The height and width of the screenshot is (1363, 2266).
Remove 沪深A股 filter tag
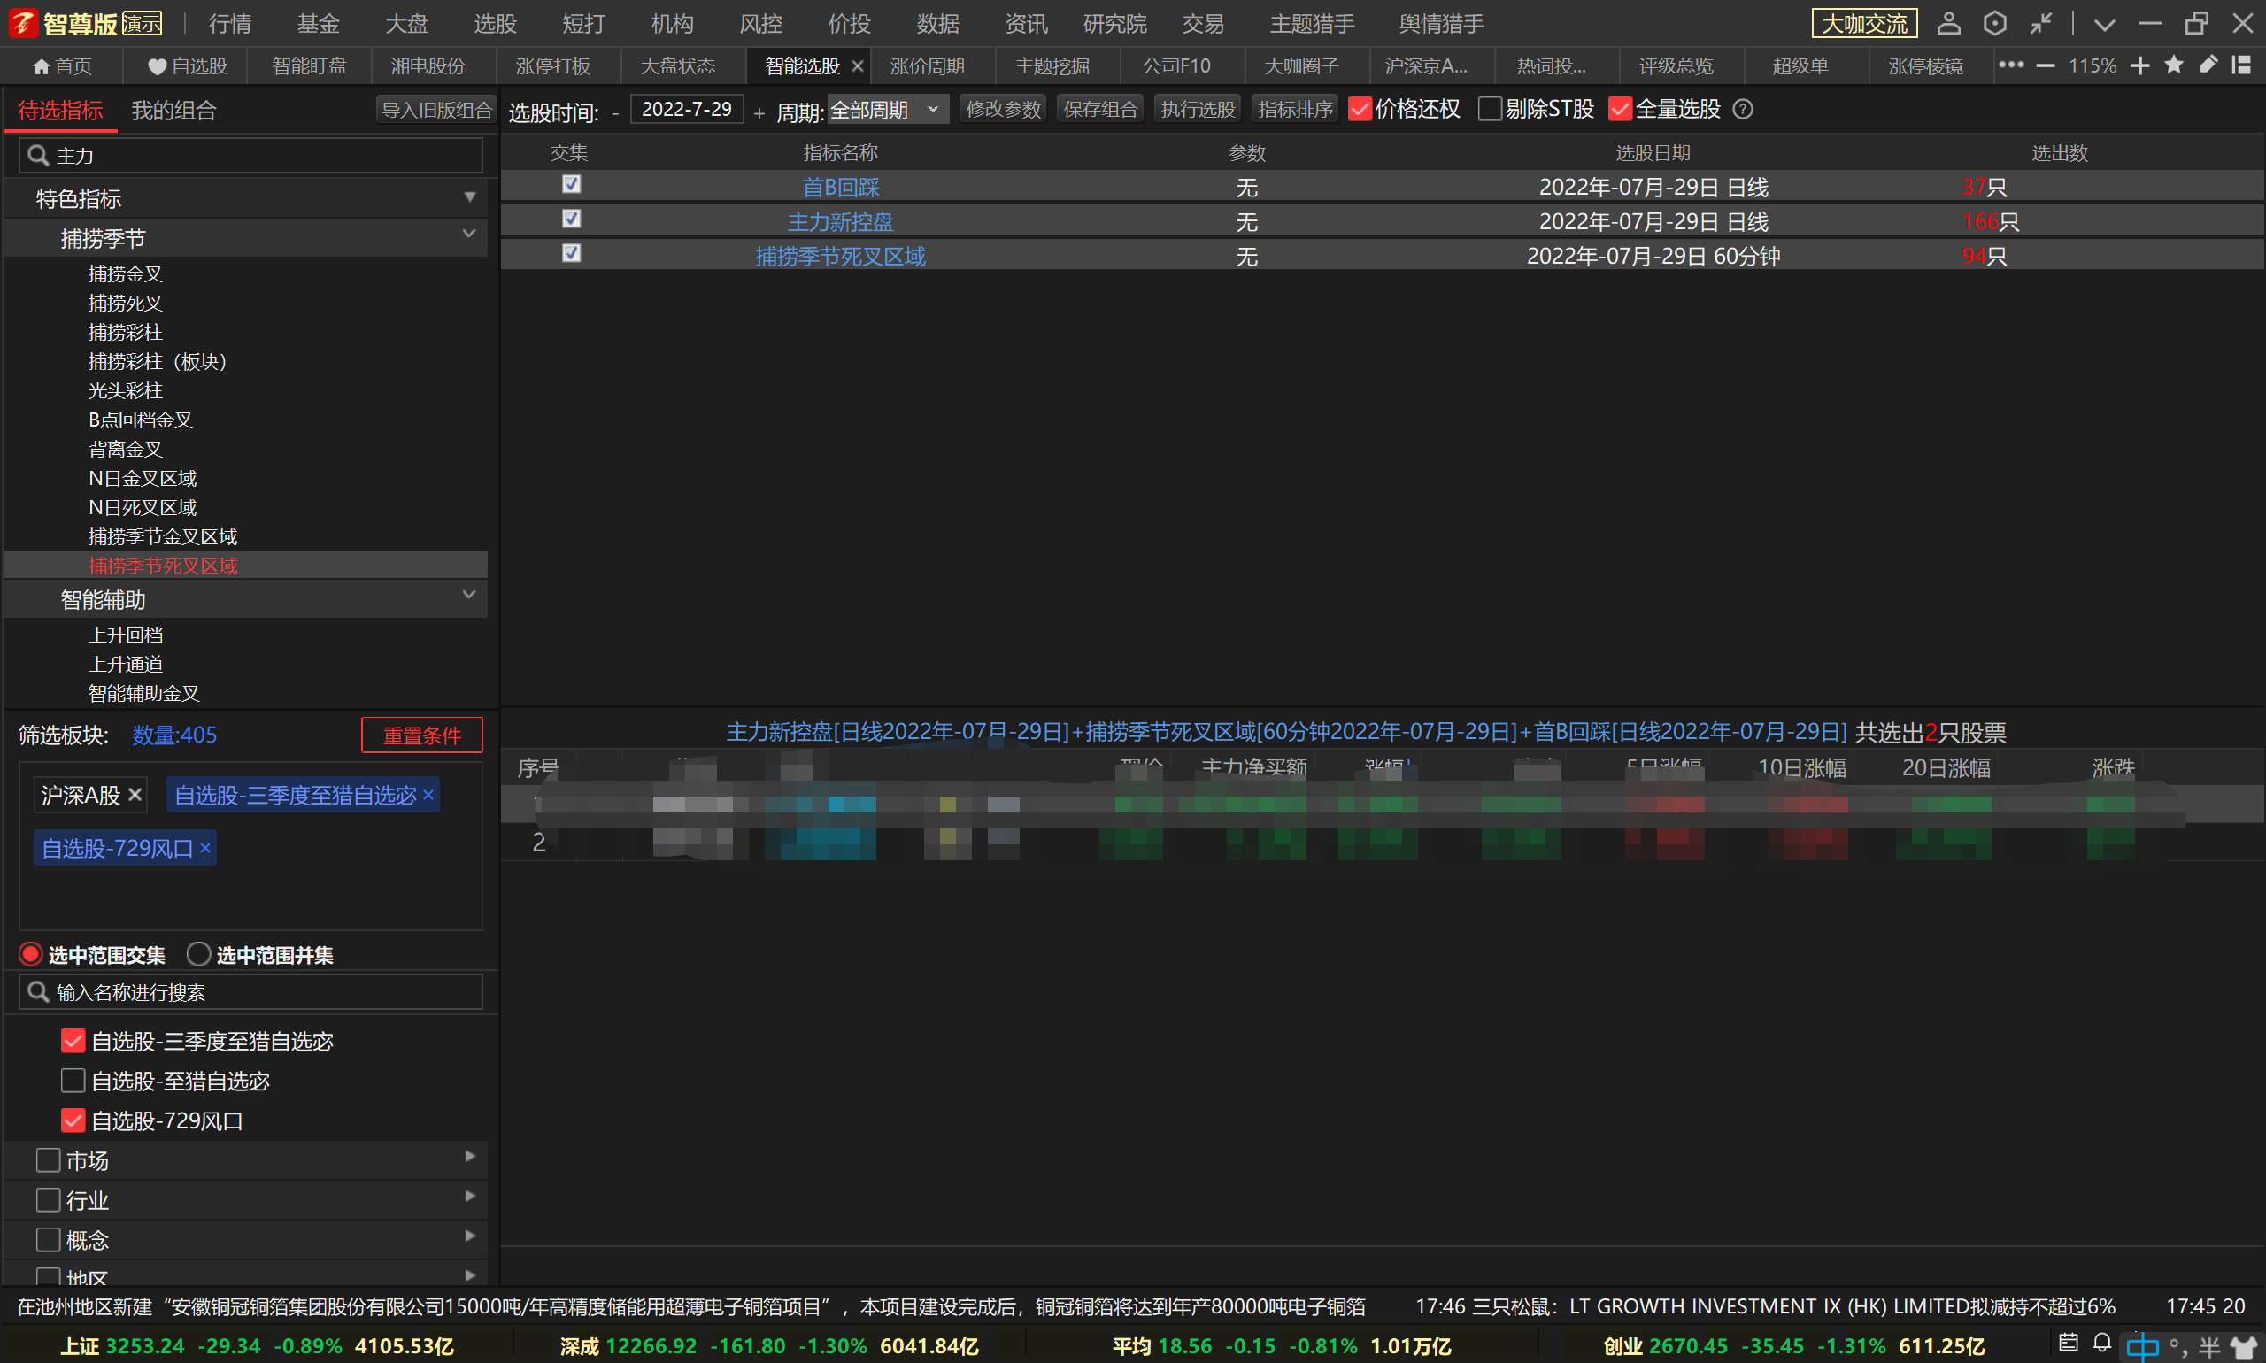[135, 795]
